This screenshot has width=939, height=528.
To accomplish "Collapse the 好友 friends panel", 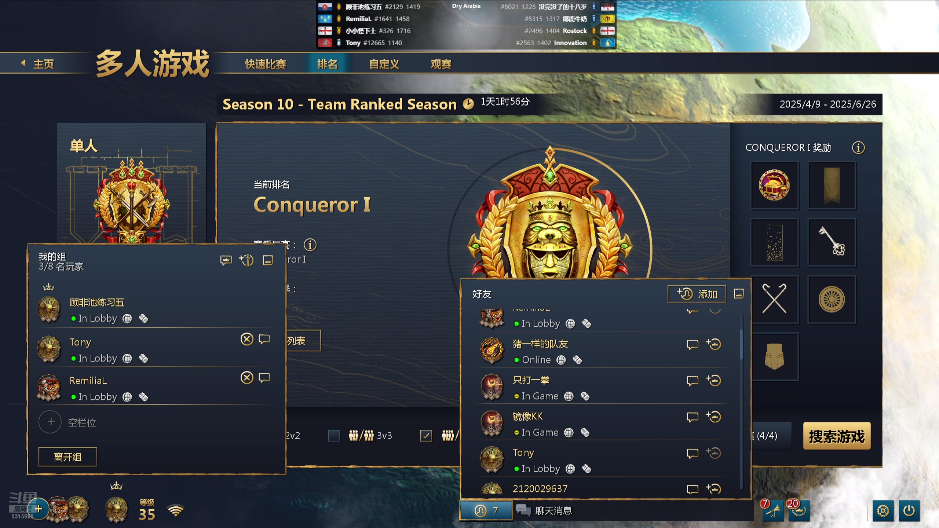I will click(739, 294).
